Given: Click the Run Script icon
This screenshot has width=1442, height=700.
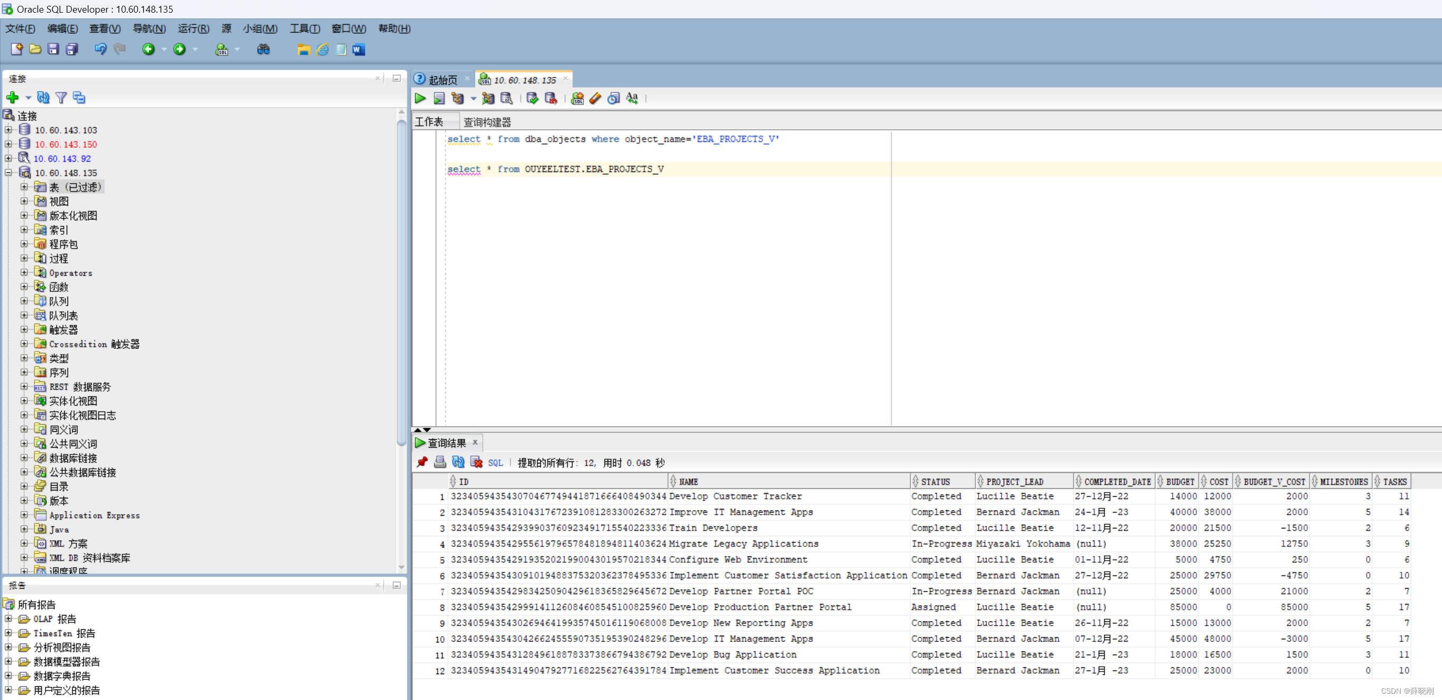Looking at the screenshot, I should [439, 99].
